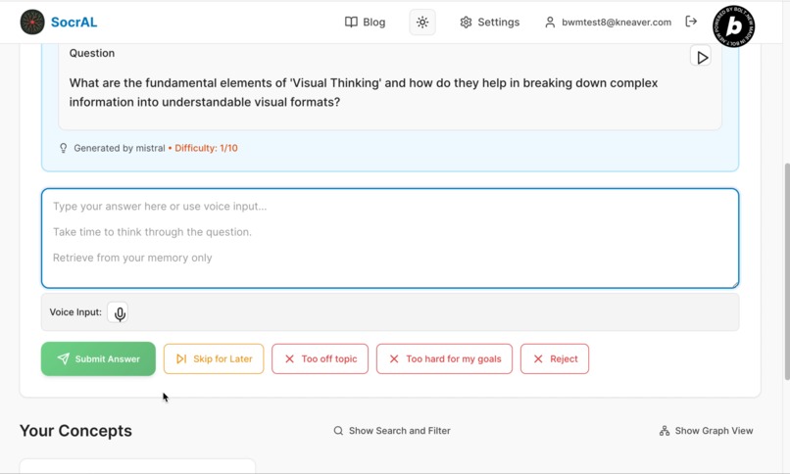The image size is (790, 474).
Task: Show Graph View
Action: coord(707,431)
